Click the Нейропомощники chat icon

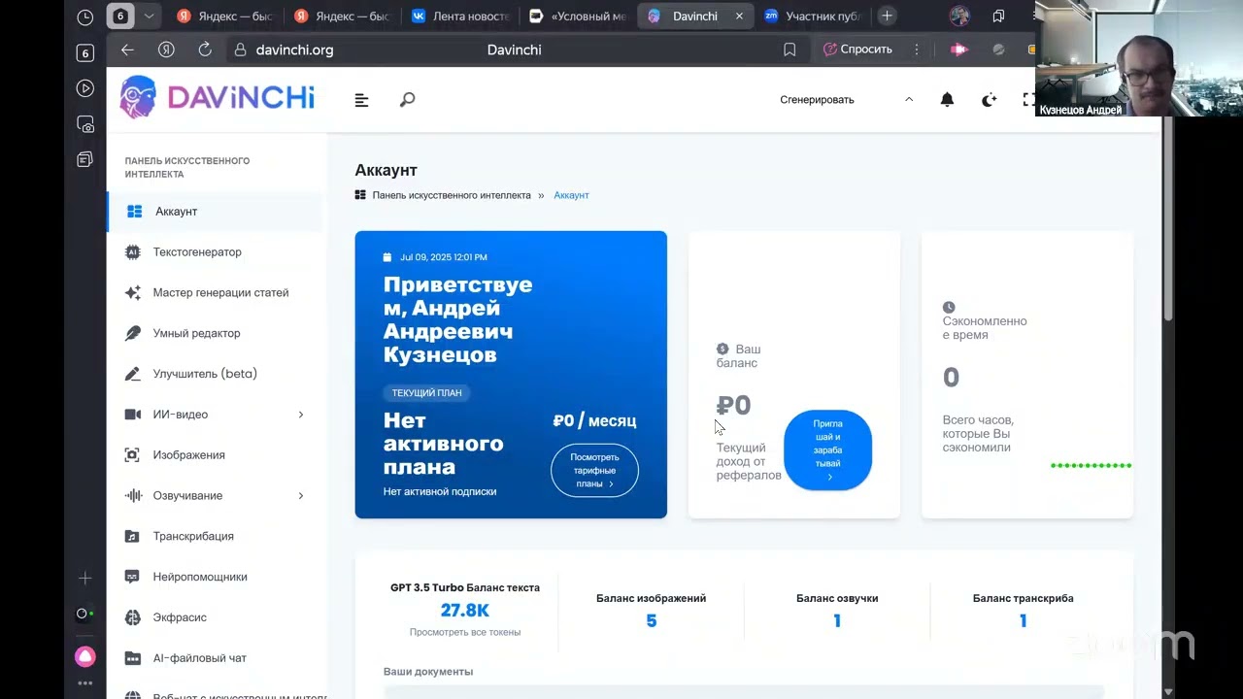[x=133, y=577]
